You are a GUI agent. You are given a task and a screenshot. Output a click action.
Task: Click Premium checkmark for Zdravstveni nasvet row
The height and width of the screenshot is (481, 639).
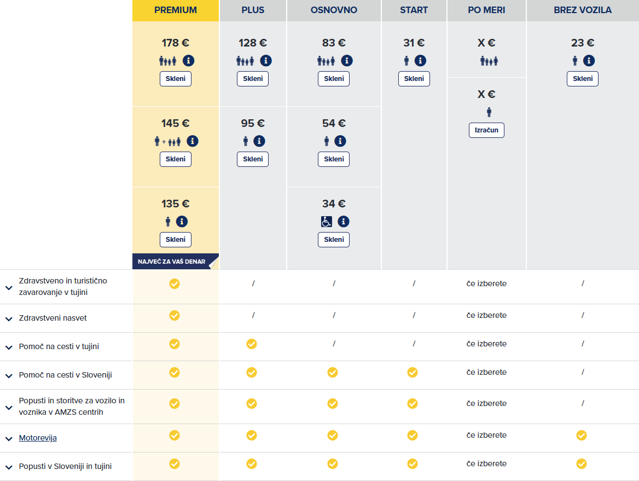click(175, 316)
